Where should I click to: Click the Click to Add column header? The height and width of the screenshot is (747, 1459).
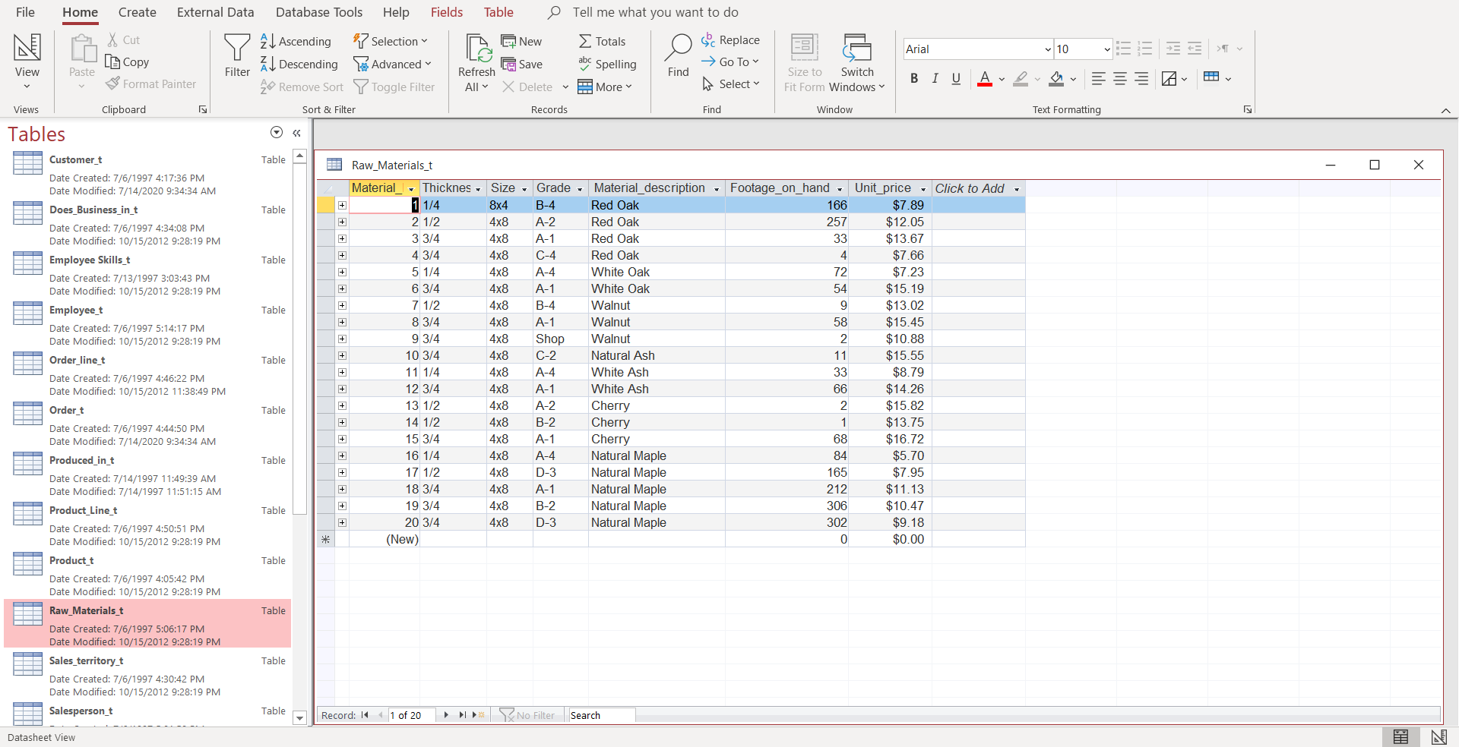(970, 188)
